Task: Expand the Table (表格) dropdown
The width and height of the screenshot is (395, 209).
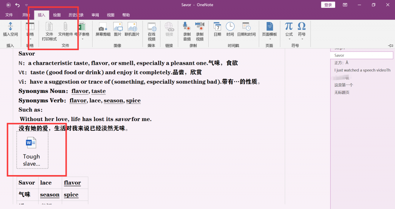Action: (x=30, y=39)
